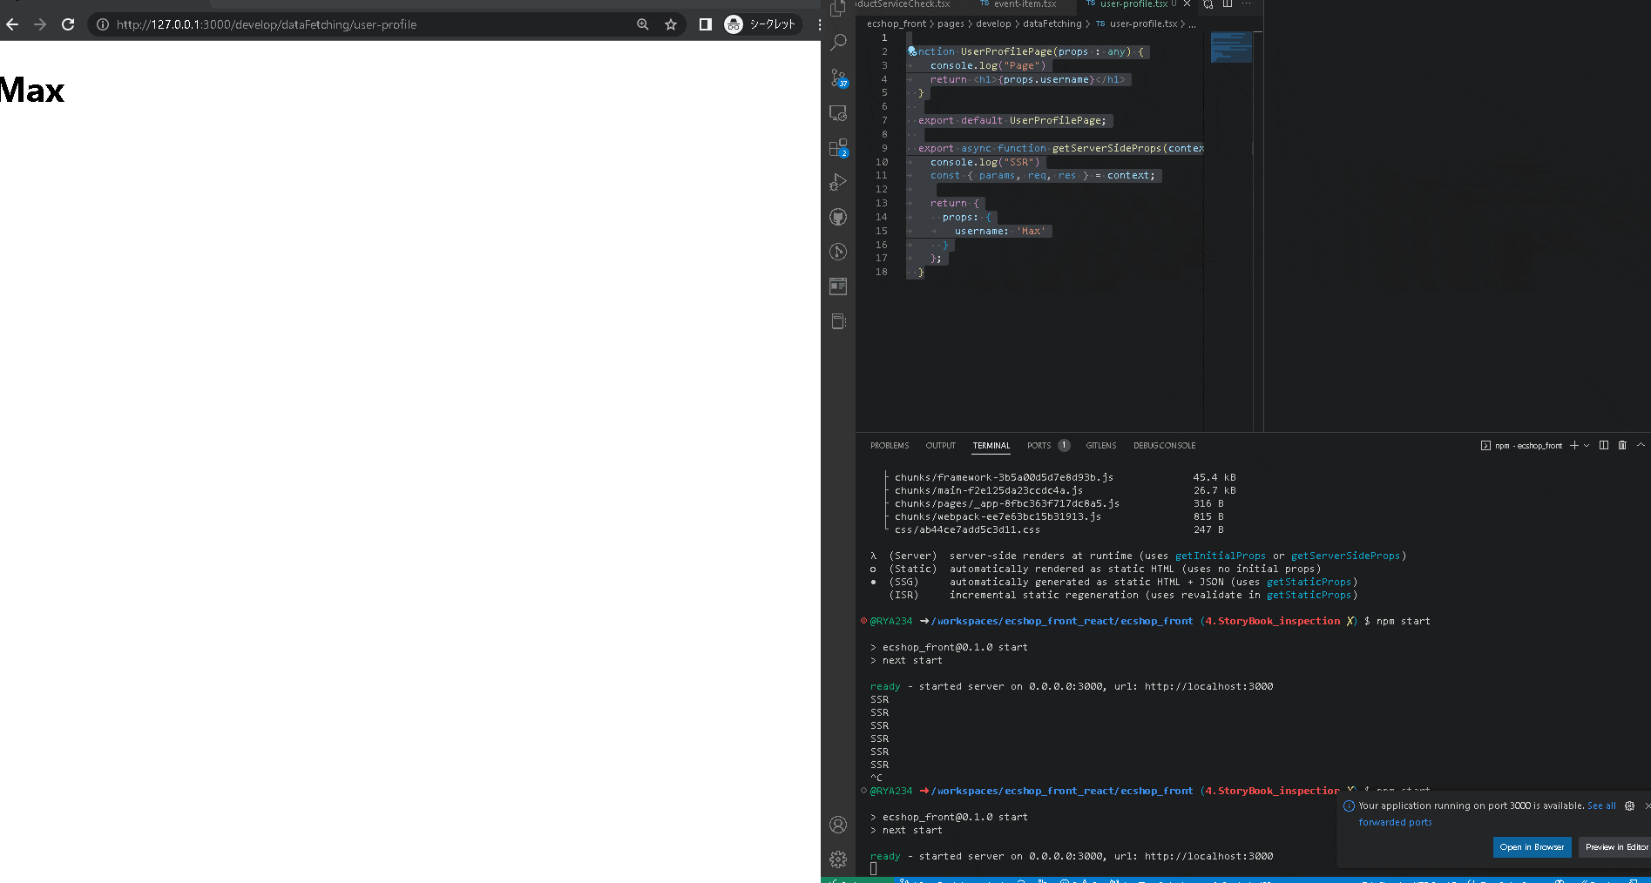Click the console.log("SSR") code line
Image resolution: width=1651 pixels, height=883 pixels.
pyautogui.click(x=985, y=162)
